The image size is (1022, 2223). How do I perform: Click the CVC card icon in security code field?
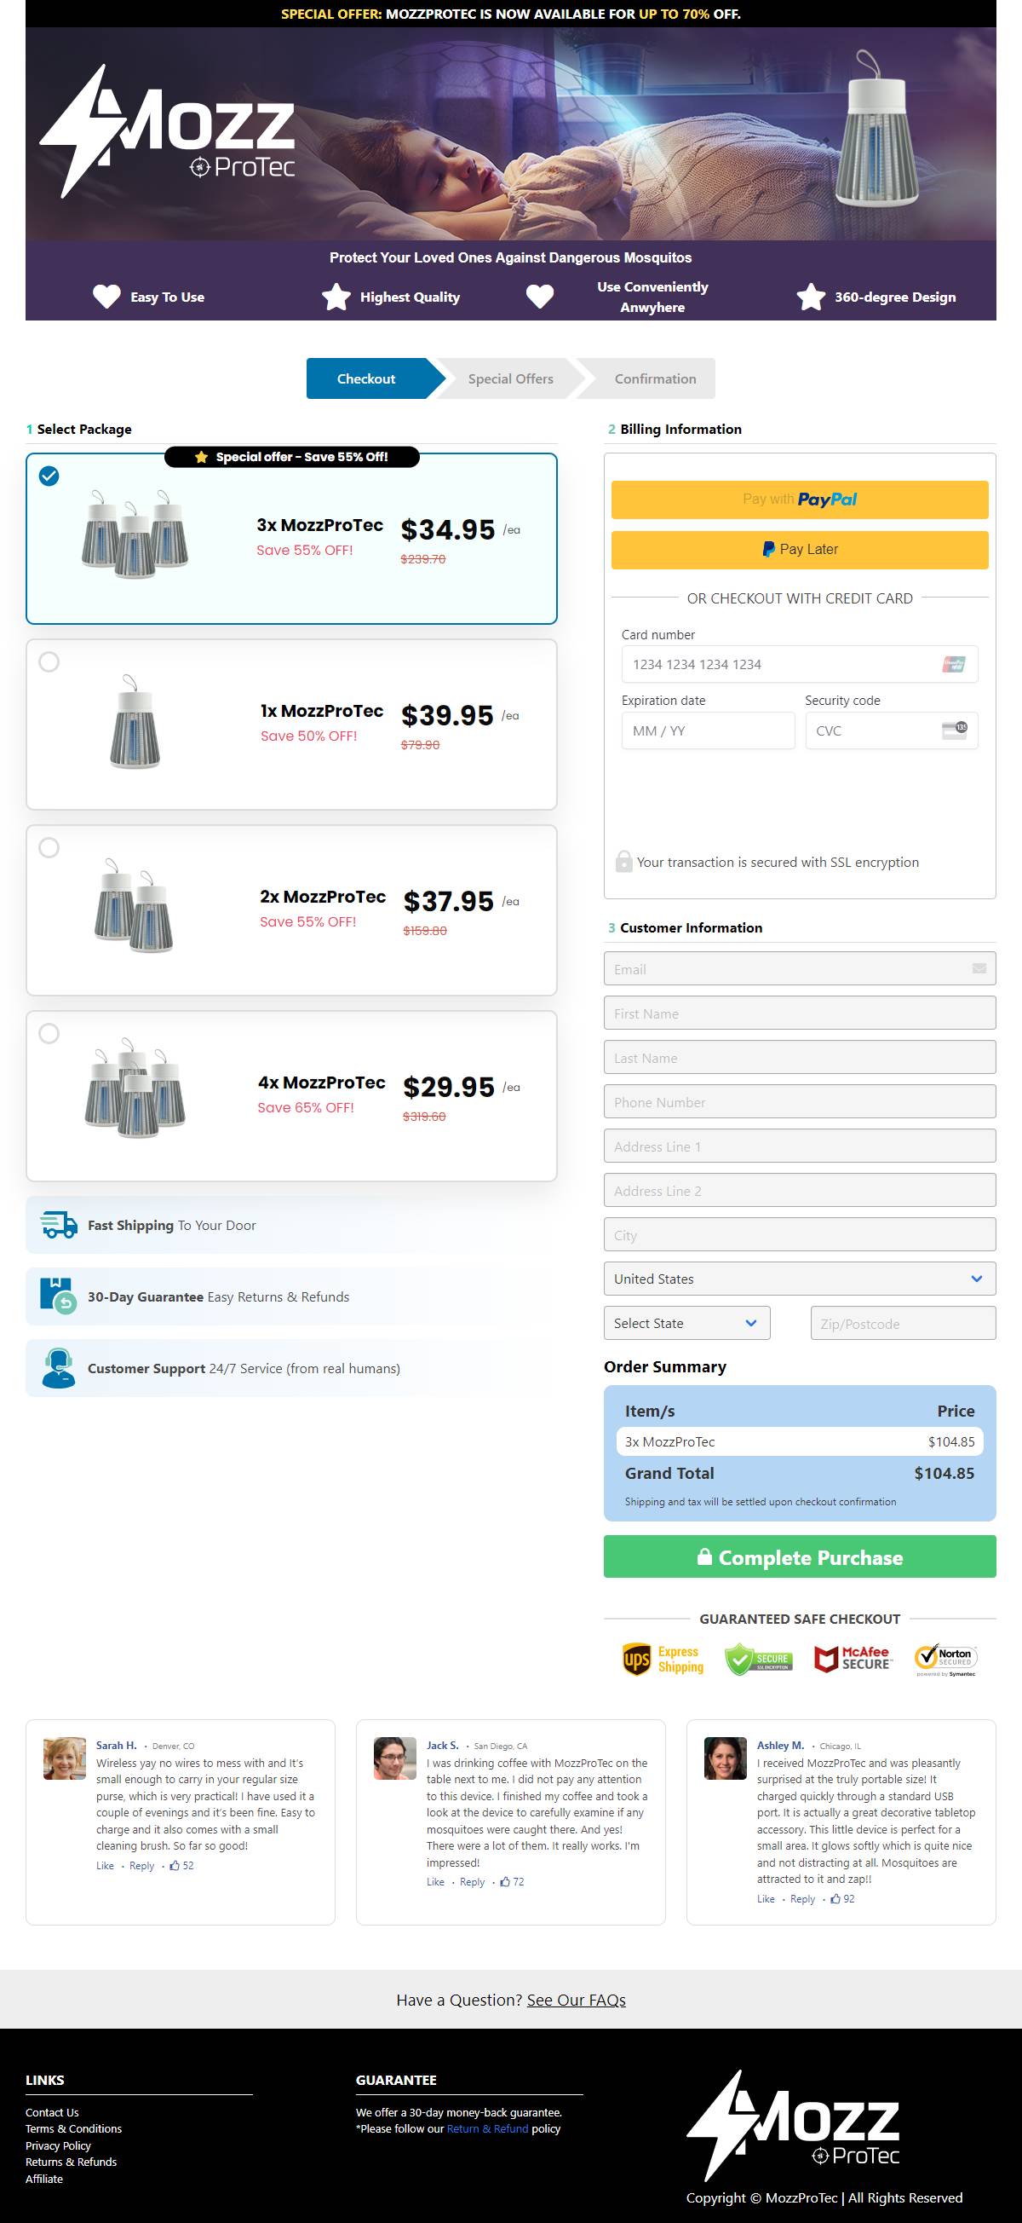[954, 731]
